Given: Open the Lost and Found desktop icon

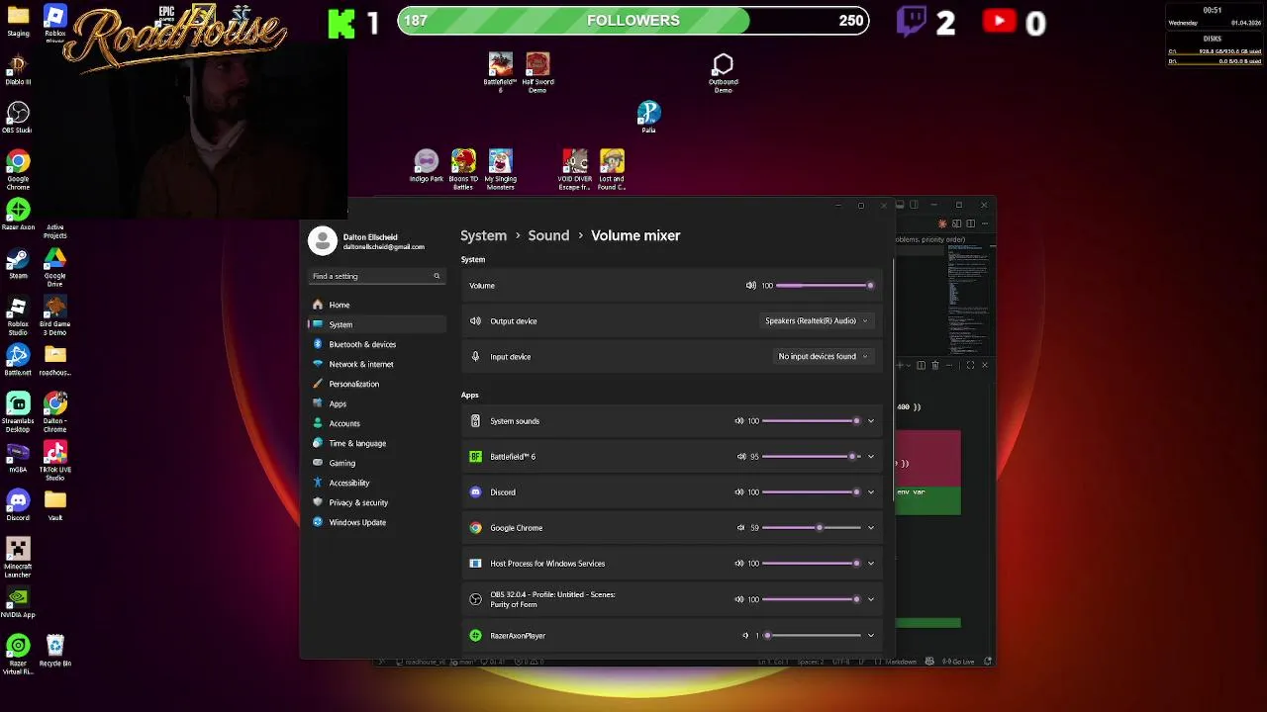Looking at the screenshot, I should point(612,170).
